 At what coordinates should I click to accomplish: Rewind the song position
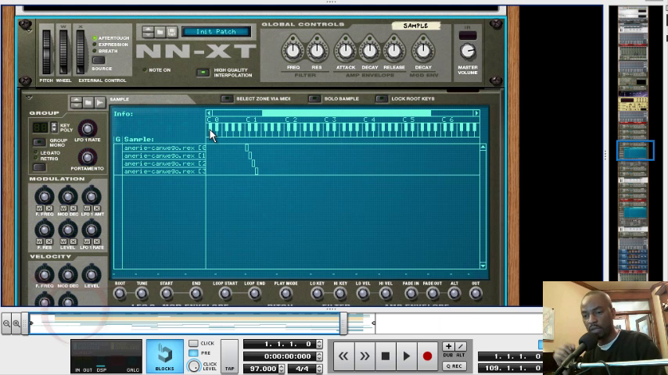click(343, 356)
